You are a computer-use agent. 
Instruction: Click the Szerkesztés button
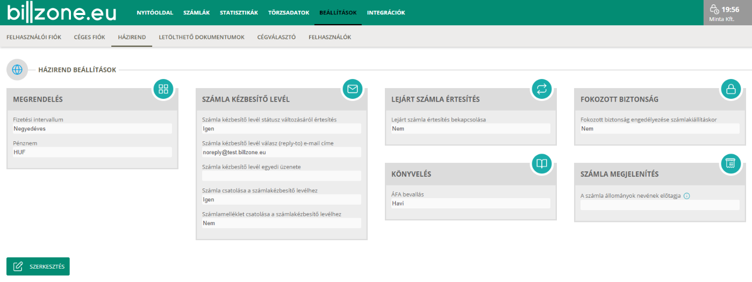38,266
